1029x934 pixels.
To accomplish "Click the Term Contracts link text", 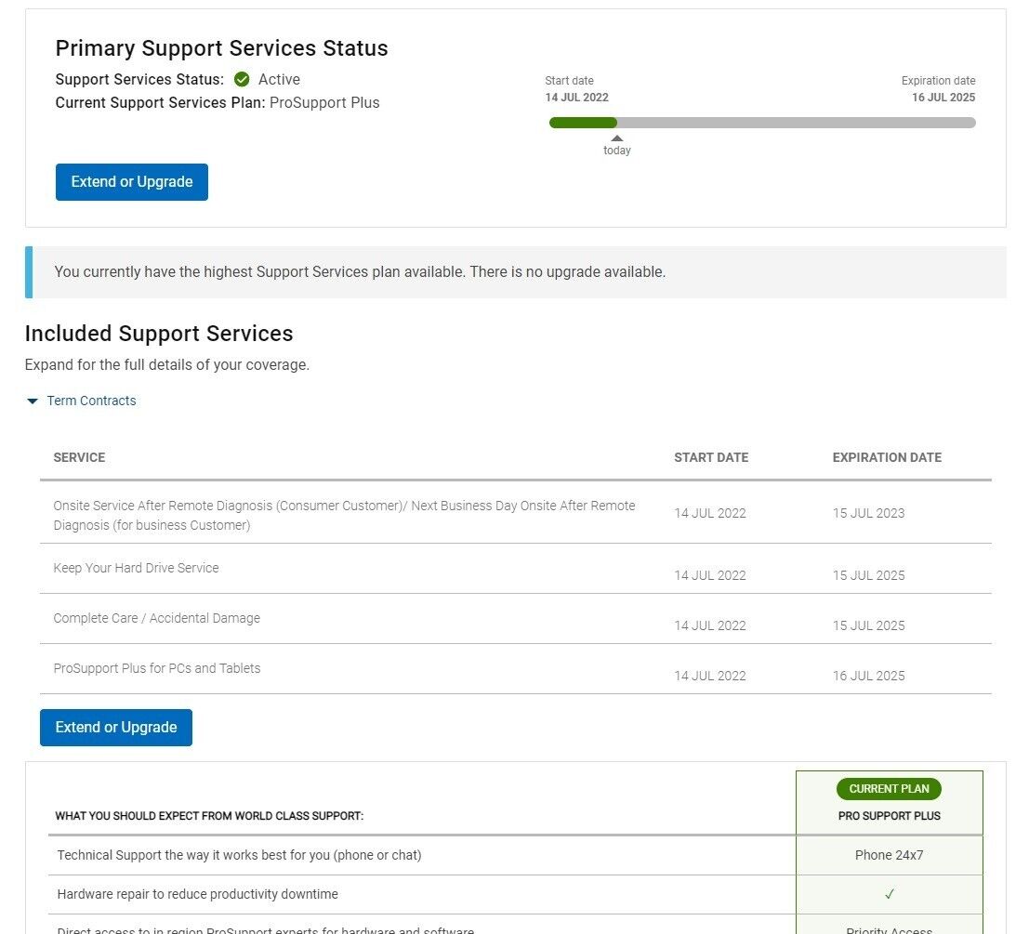I will coord(91,401).
